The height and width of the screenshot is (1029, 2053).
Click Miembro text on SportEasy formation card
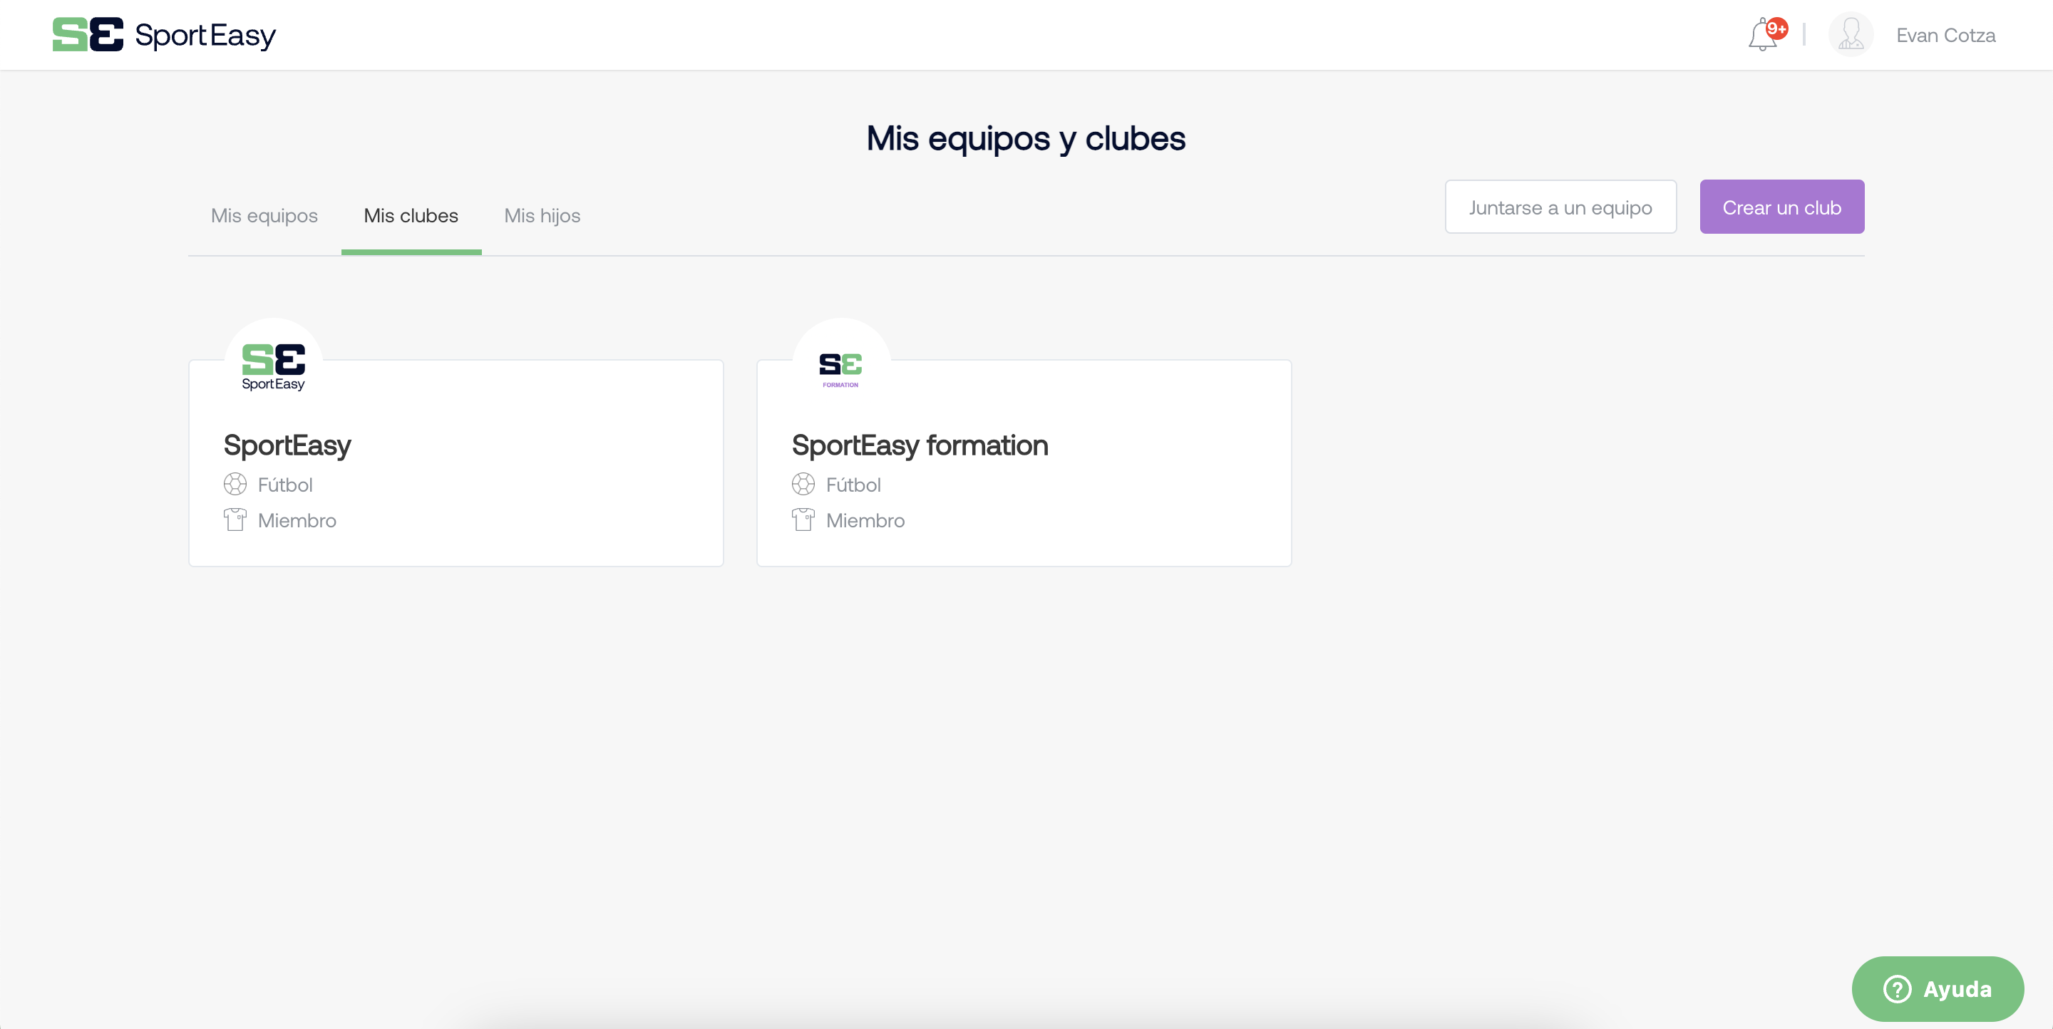[865, 521]
